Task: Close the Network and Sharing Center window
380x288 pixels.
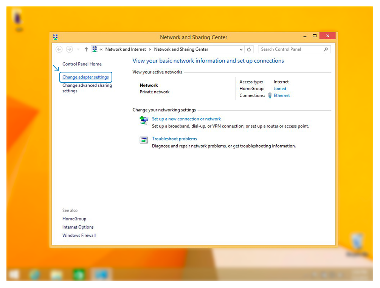Action: (327, 36)
